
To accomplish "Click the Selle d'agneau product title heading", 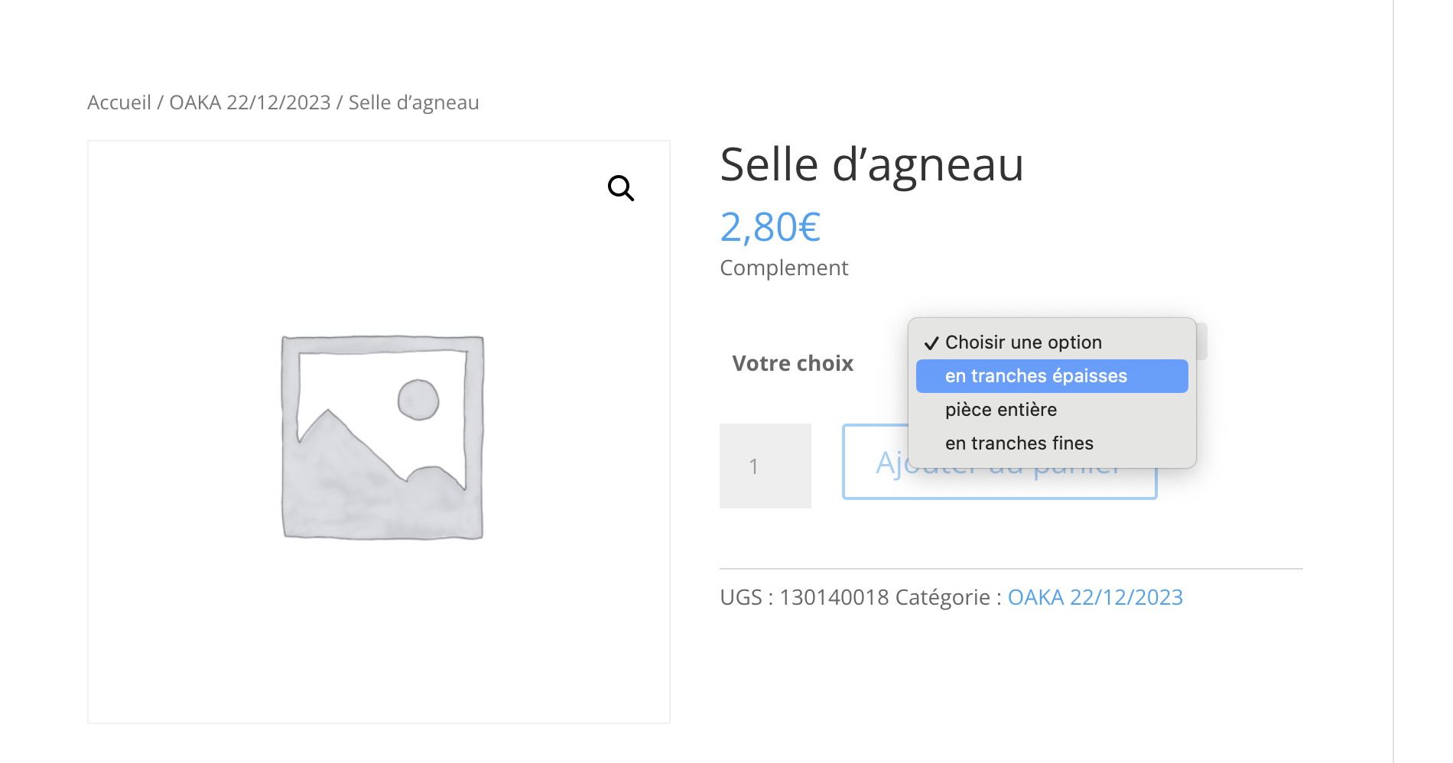I will pos(872,165).
